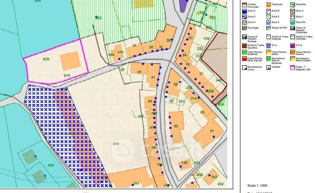This screenshot has width=315, height=193.
Task: Click the Confine Comunale legend icon
Action: pyautogui.click(x=244, y=5)
